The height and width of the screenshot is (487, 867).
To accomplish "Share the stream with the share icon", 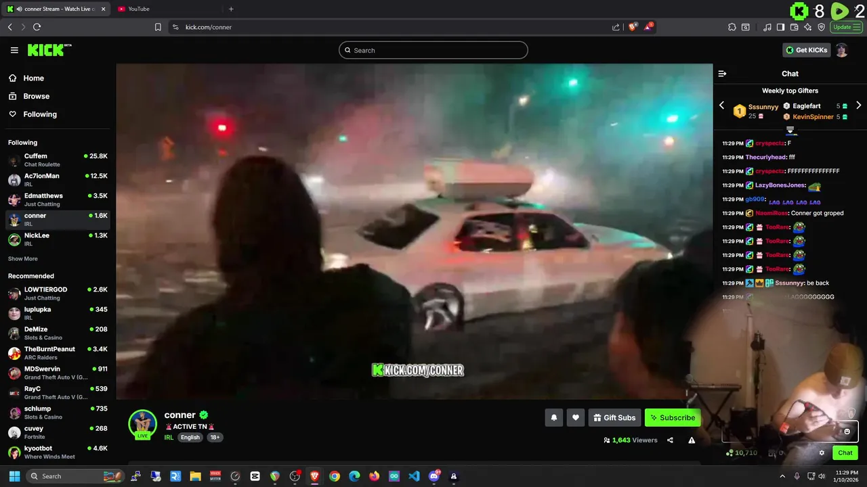I will point(670,440).
